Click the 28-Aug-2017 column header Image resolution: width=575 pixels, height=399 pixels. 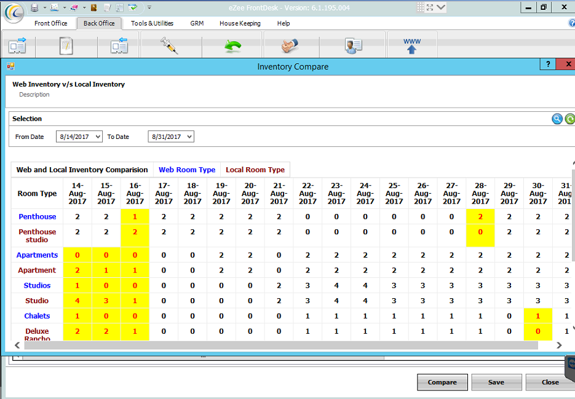pyautogui.click(x=480, y=194)
